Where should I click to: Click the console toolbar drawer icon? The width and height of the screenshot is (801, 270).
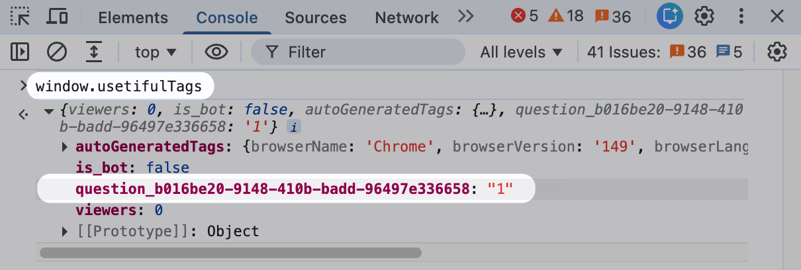(x=94, y=52)
